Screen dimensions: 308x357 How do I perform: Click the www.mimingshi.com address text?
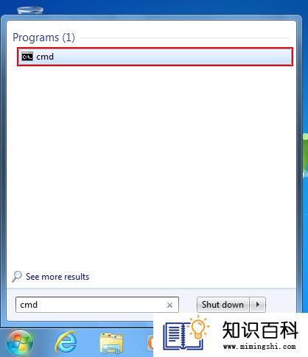259,347
